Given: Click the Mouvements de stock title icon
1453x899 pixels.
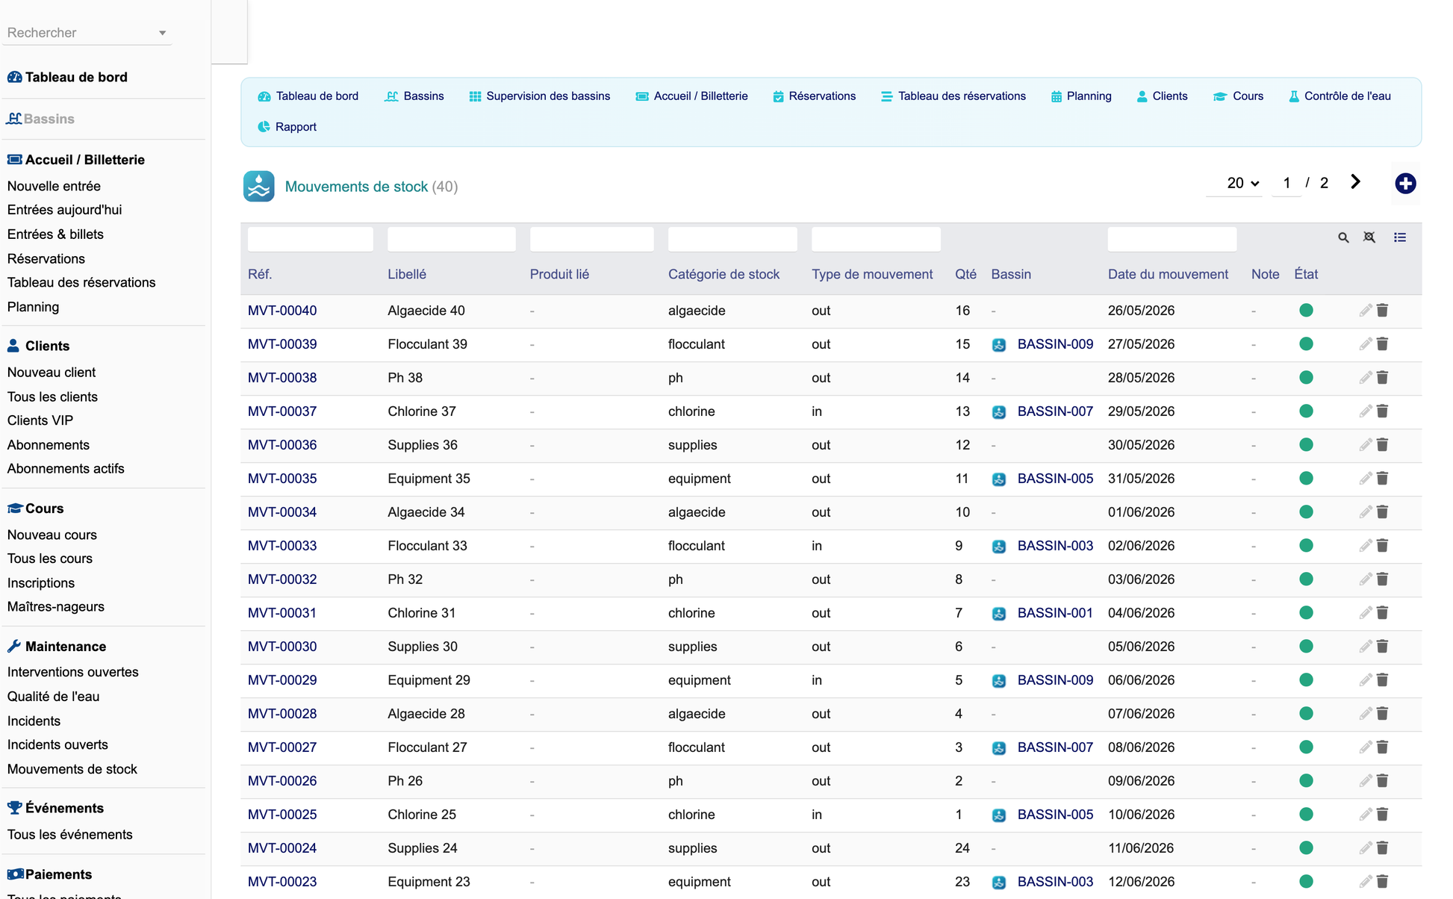Looking at the screenshot, I should pos(258,187).
